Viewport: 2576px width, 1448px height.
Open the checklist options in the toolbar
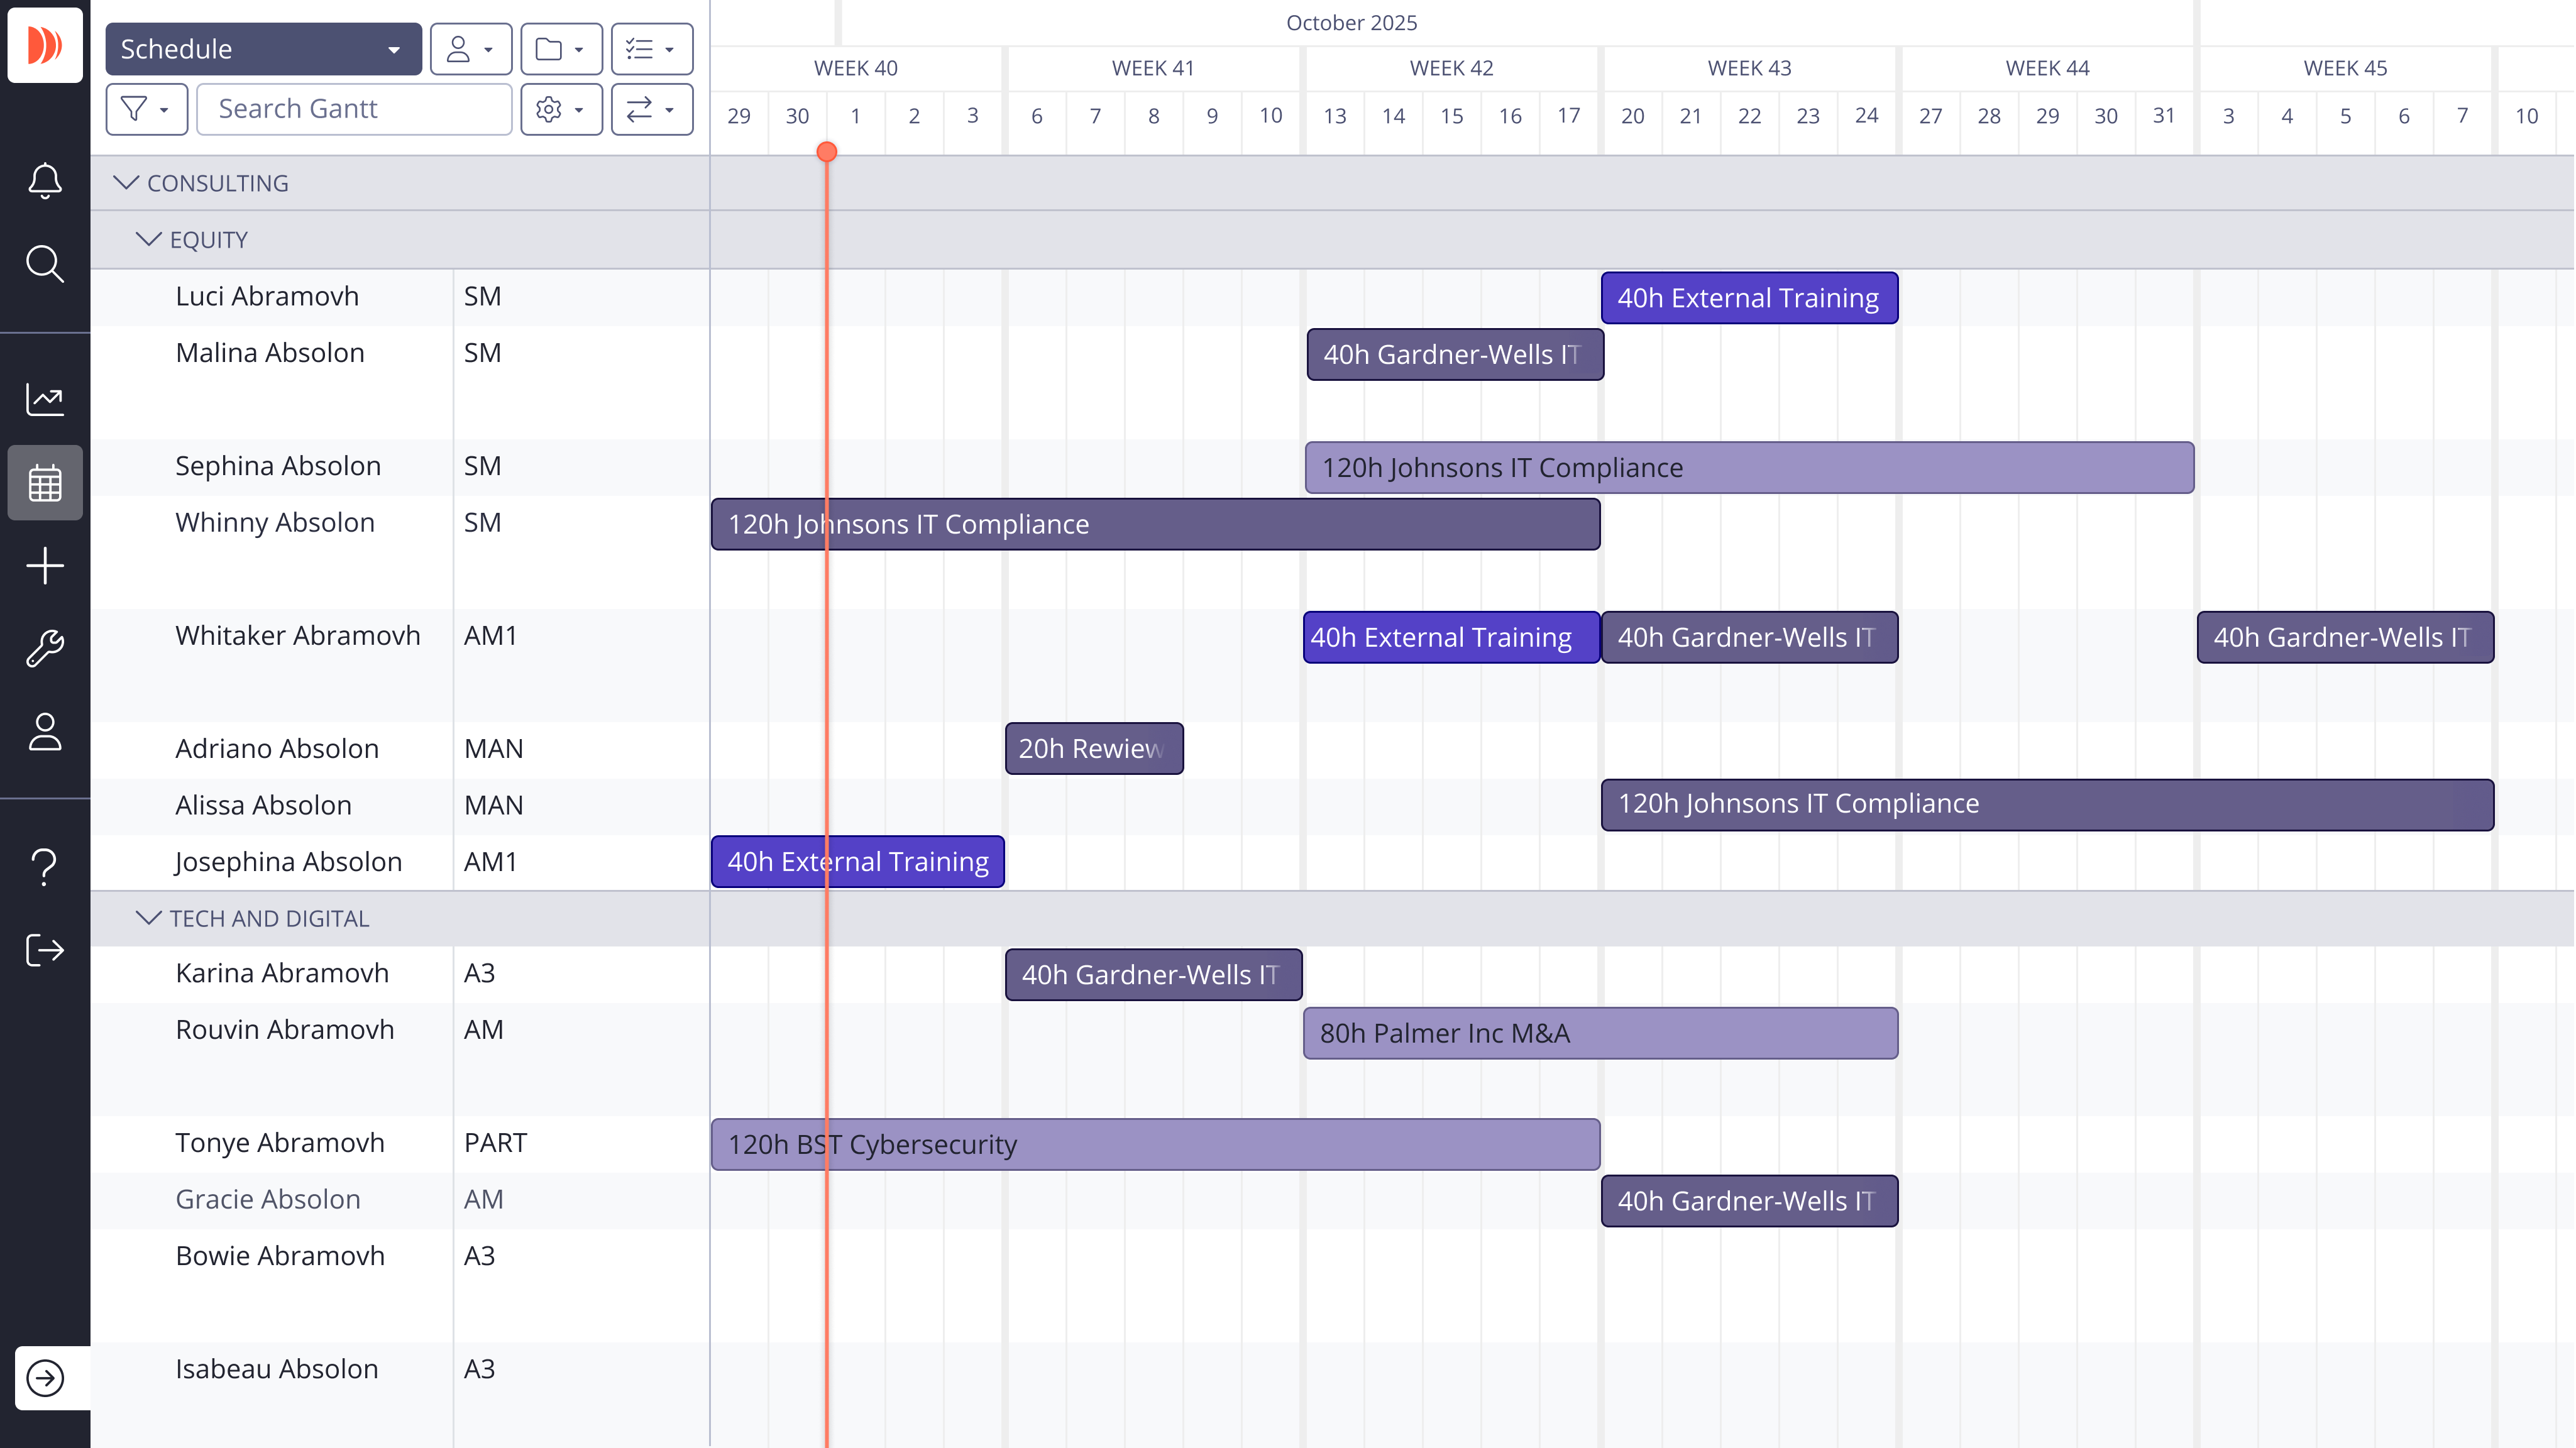pos(651,48)
